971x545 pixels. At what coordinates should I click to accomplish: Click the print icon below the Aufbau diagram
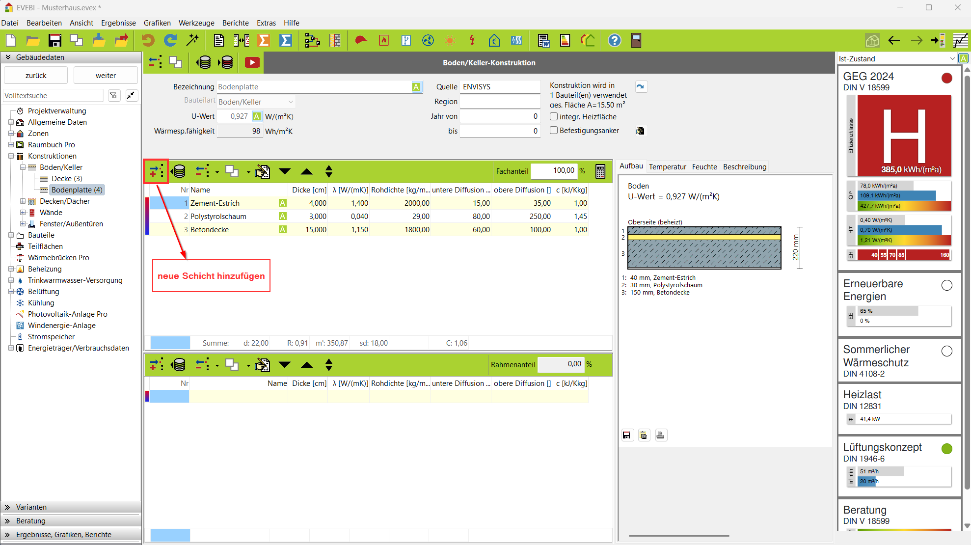tap(661, 435)
